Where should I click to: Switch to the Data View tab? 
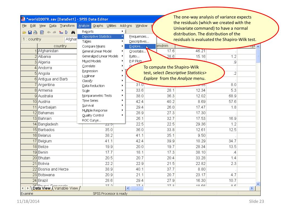tap(42, 188)
